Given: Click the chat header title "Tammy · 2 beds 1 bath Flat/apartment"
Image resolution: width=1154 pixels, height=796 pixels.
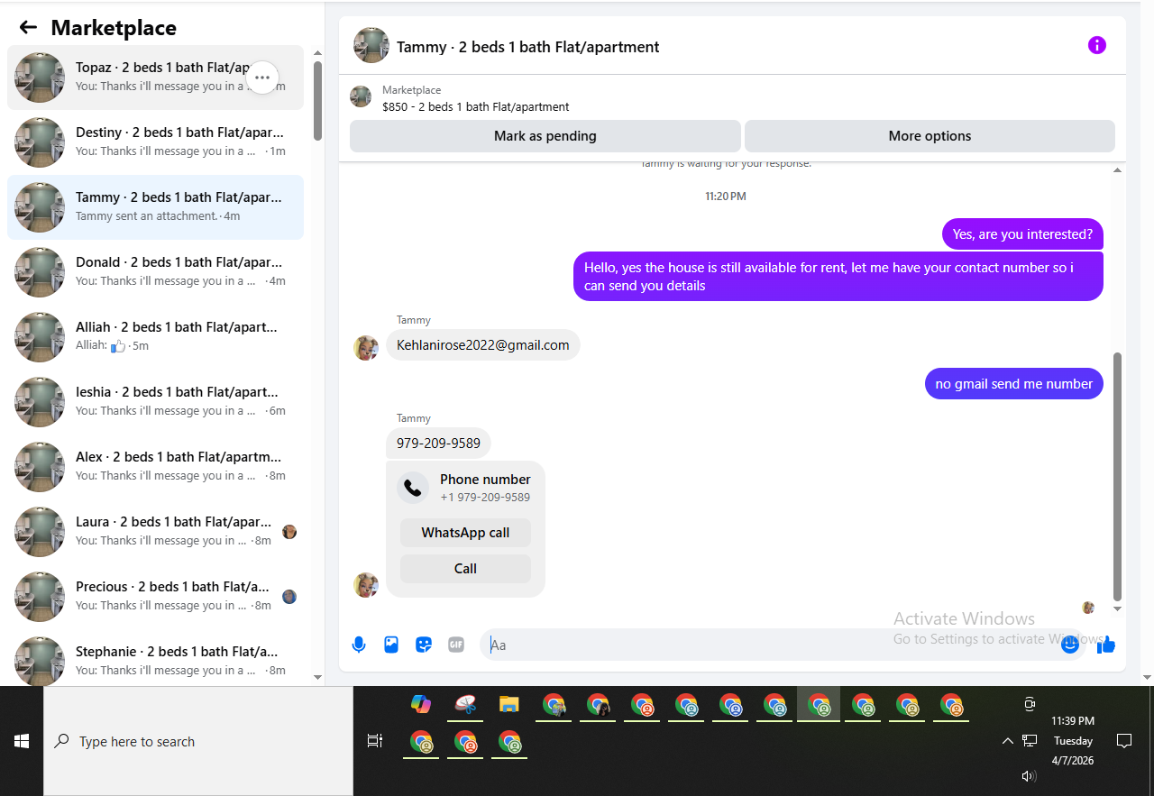Looking at the screenshot, I should coord(528,47).
